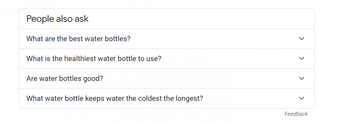Click the word "keeps" in fourth question
Image resolution: width=337 pixels, height=123 pixels.
tap(95, 99)
